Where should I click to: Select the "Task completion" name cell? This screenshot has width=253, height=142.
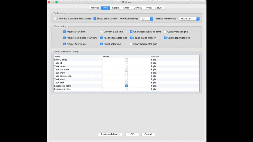point(78,76)
